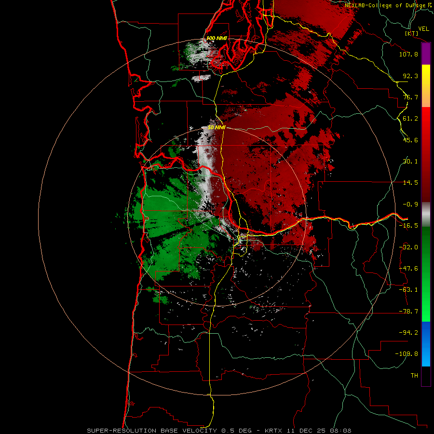Click the [KT] units label

pos(412,33)
